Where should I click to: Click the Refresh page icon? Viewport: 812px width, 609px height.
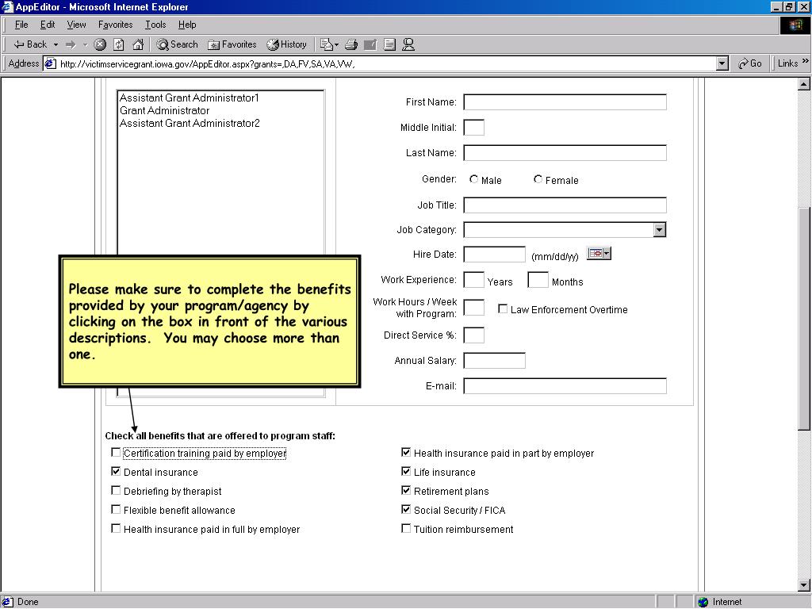point(119,44)
